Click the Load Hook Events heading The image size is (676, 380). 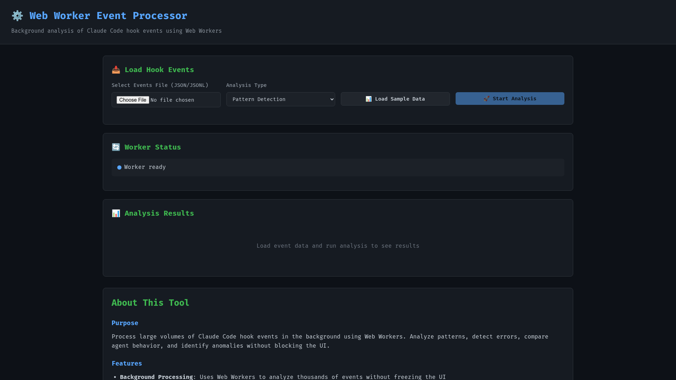click(159, 70)
